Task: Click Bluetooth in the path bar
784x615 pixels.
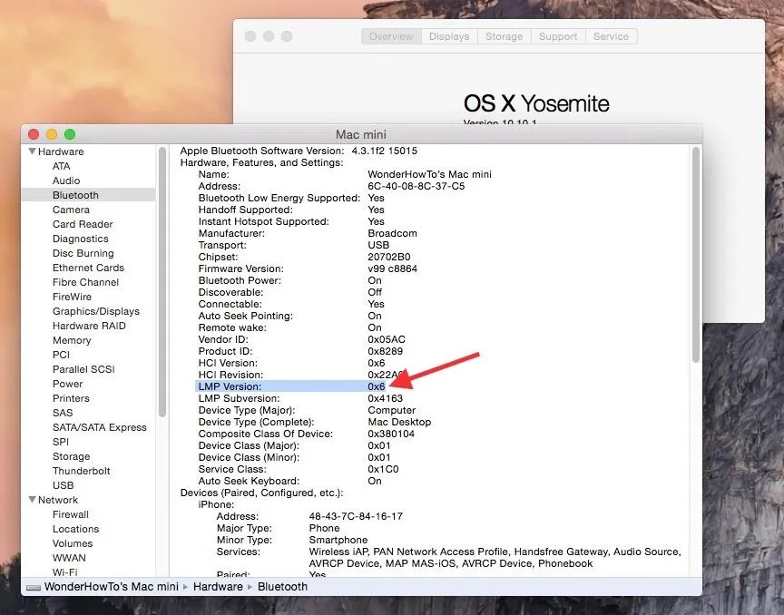Action: [x=282, y=587]
